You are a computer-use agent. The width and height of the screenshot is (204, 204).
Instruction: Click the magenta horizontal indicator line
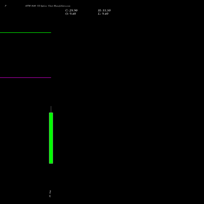tap(25, 78)
